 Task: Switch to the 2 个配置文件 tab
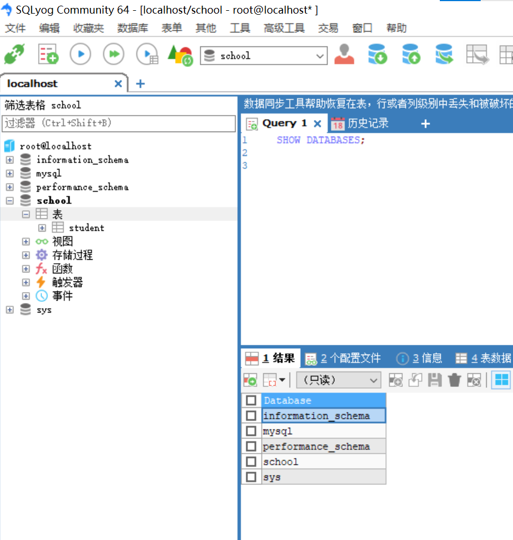point(343,358)
